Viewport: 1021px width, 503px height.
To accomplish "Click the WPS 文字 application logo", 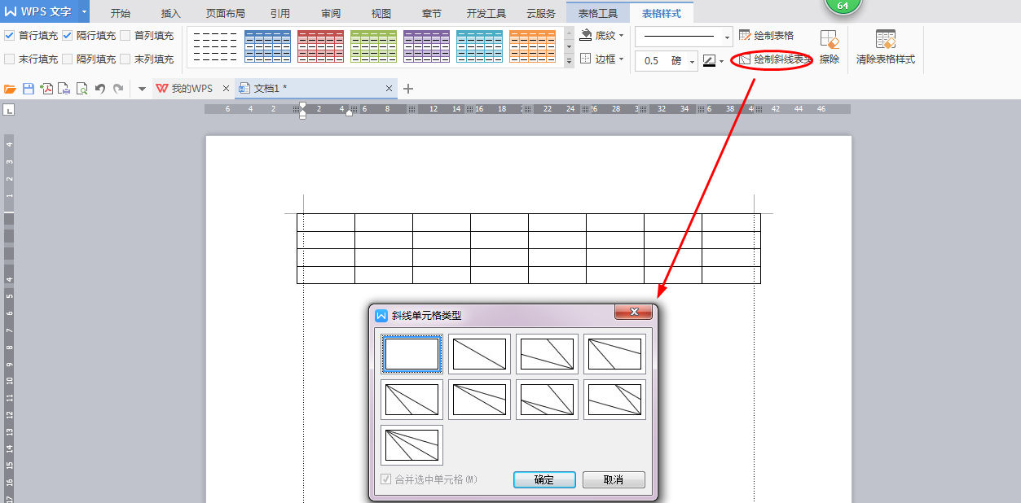I will pos(38,11).
